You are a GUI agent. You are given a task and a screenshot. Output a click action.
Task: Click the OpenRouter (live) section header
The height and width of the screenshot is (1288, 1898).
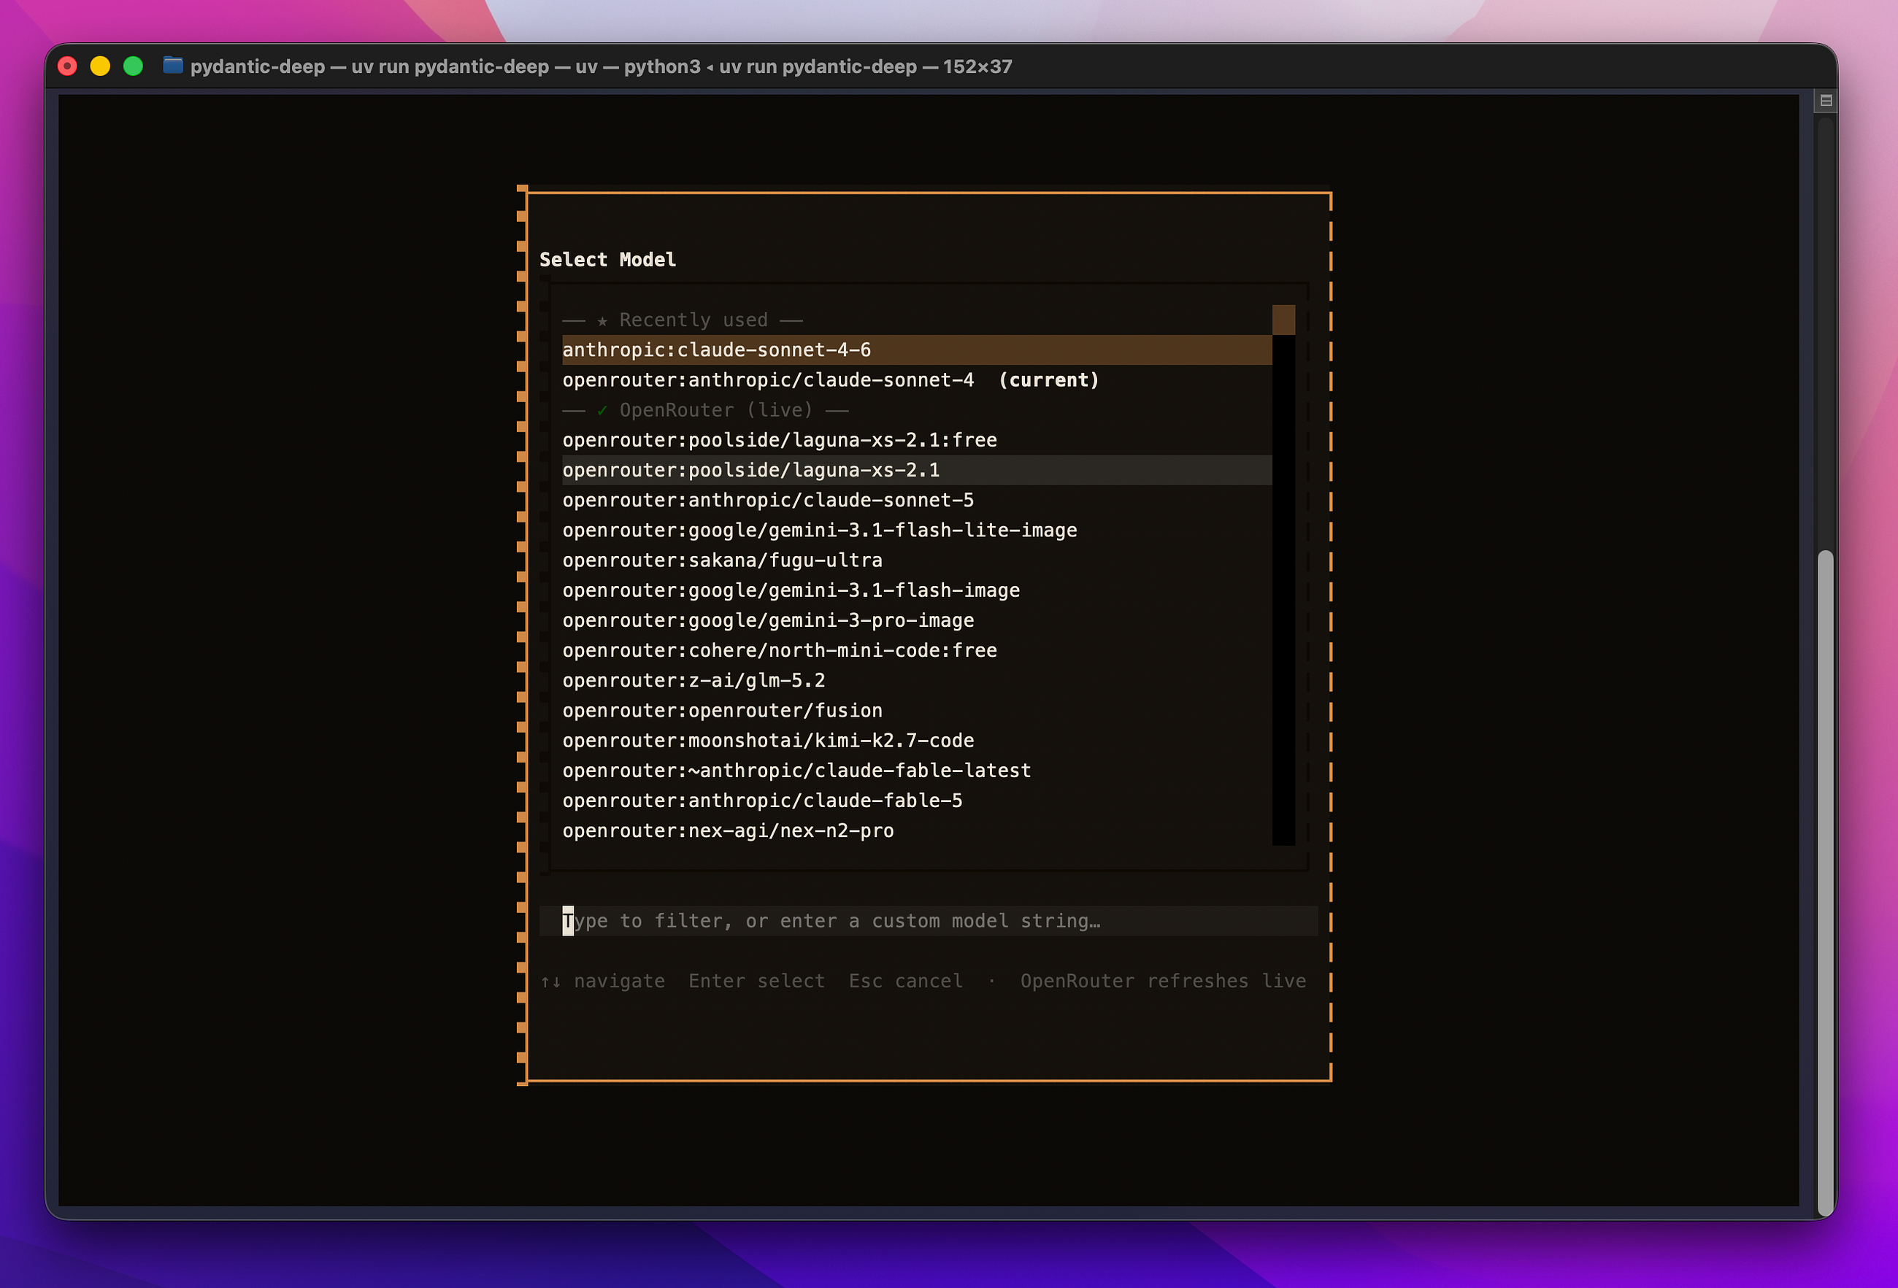(x=706, y=409)
